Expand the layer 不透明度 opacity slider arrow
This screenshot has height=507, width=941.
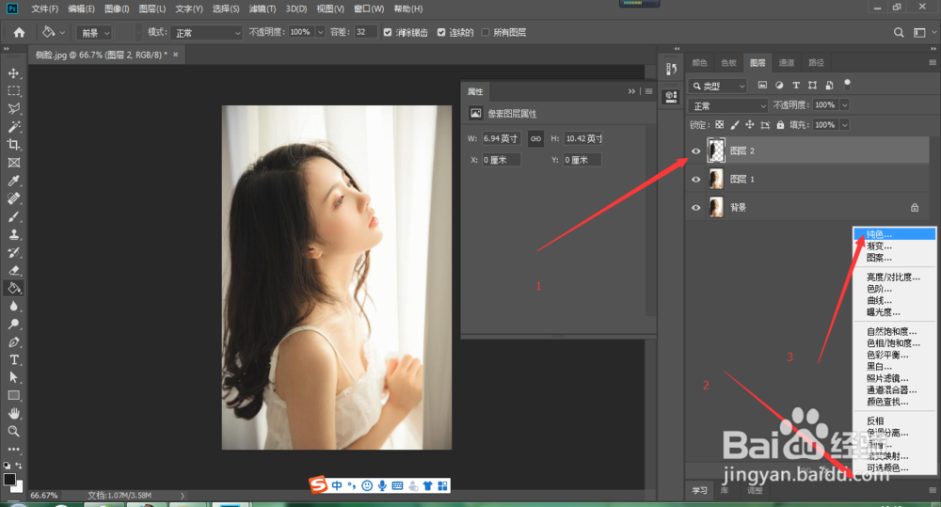(x=844, y=105)
